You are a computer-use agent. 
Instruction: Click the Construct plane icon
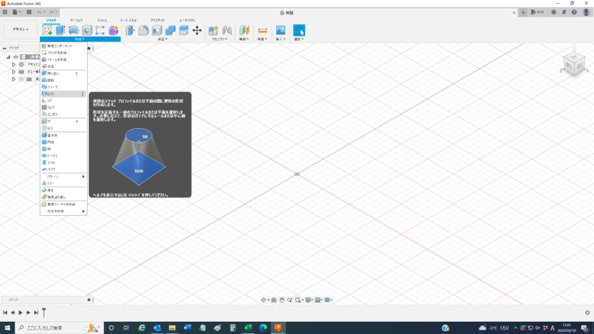point(244,30)
